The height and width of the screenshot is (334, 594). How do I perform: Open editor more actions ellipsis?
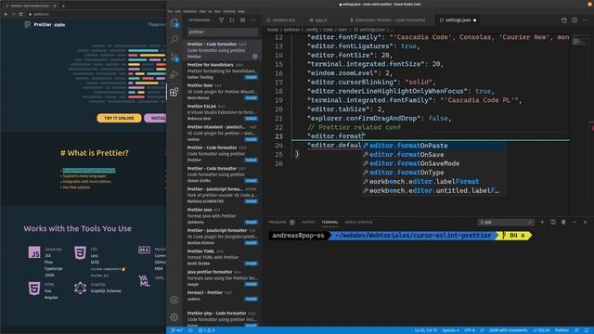tap(586, 20)
